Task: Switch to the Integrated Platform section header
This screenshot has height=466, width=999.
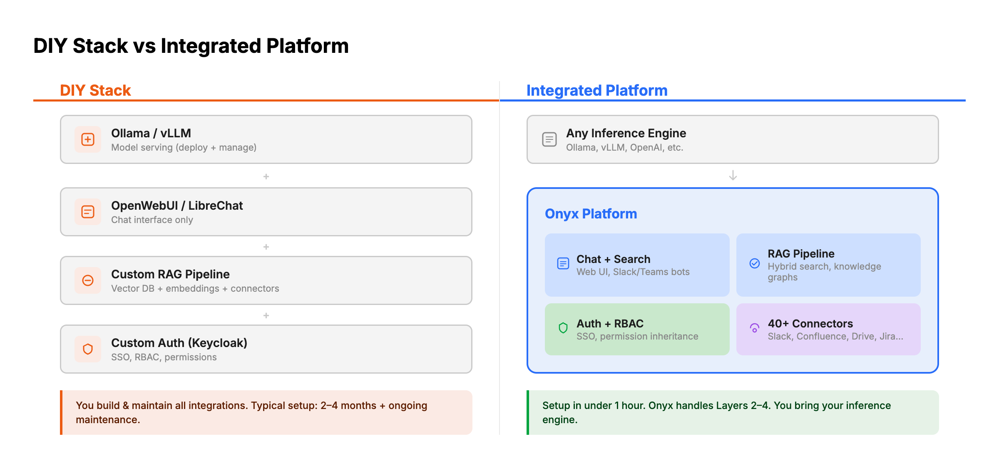Action: (597, 90)
